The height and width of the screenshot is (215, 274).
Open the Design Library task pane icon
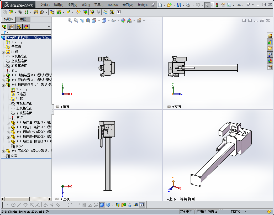(270, 42)
